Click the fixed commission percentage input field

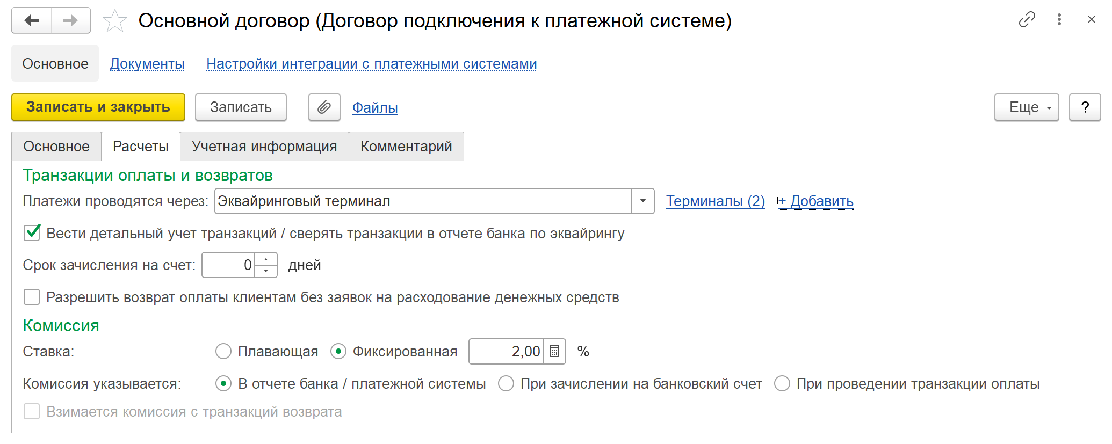click(x=506, y=352)
